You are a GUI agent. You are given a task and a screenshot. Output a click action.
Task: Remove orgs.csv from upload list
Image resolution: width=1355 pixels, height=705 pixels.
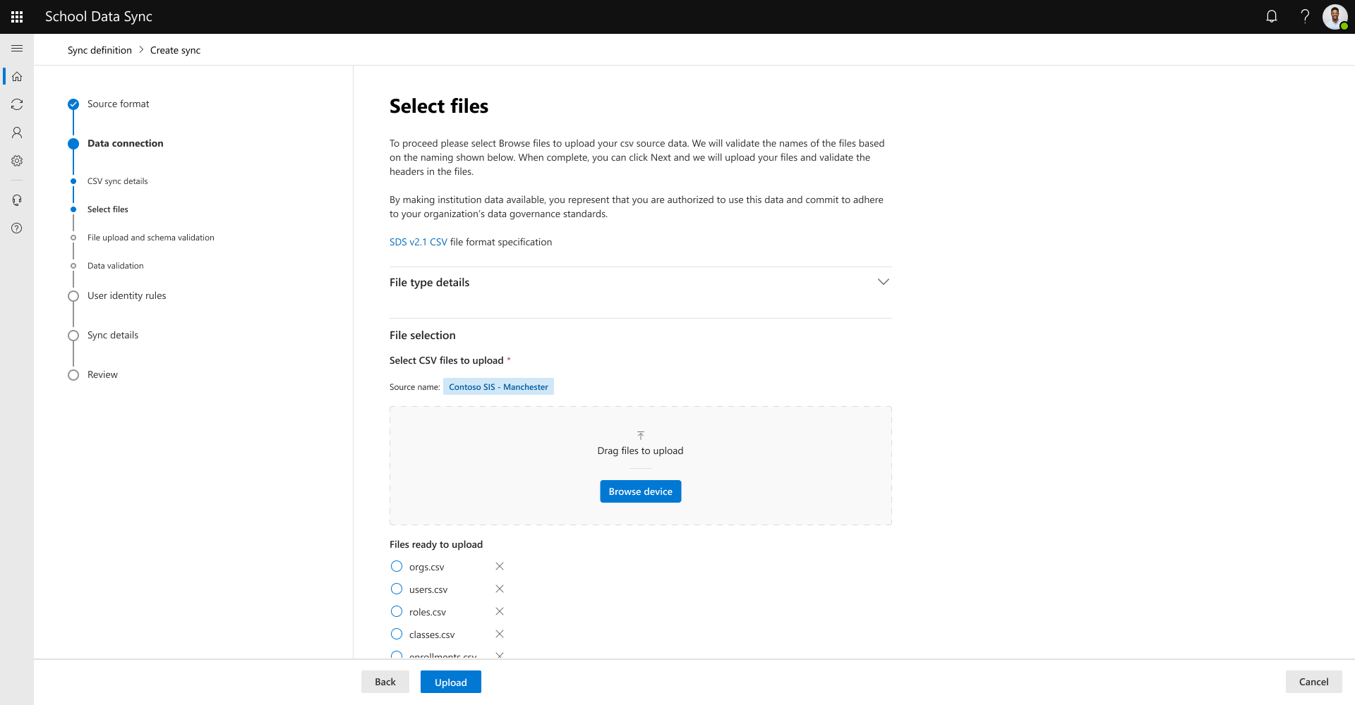tap(500, 566)
